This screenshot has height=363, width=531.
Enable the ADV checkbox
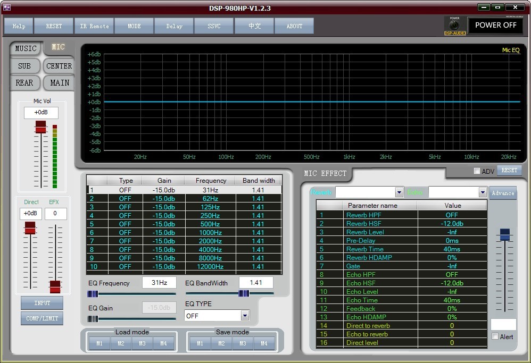pos(477,171)
